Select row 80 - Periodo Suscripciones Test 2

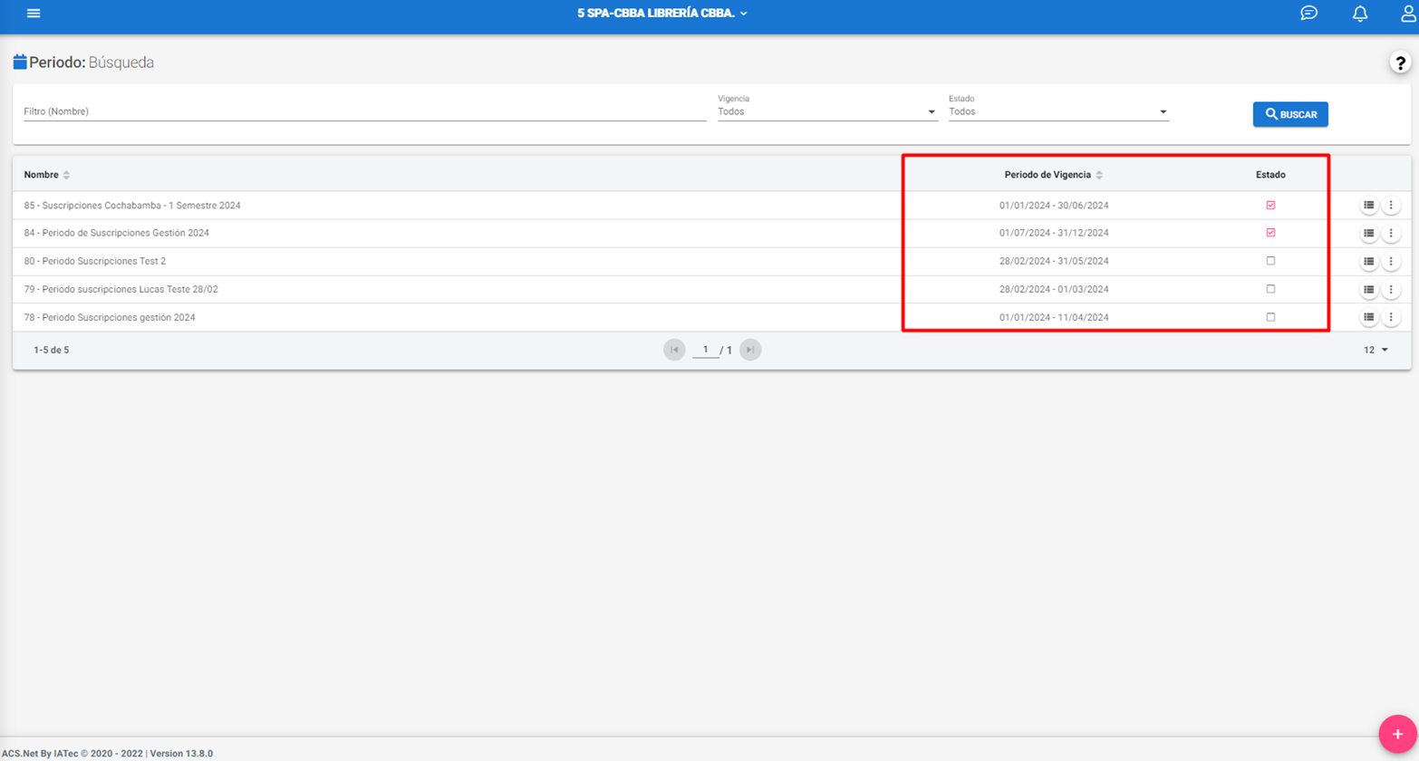point(95,261)
